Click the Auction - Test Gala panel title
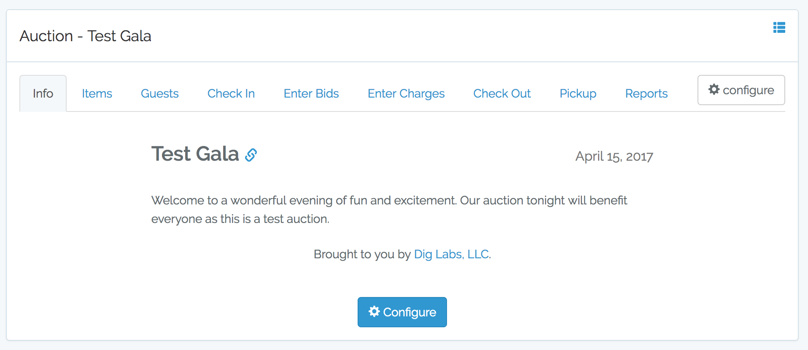Viewport: 808px width, 350px height. (85, 36)
